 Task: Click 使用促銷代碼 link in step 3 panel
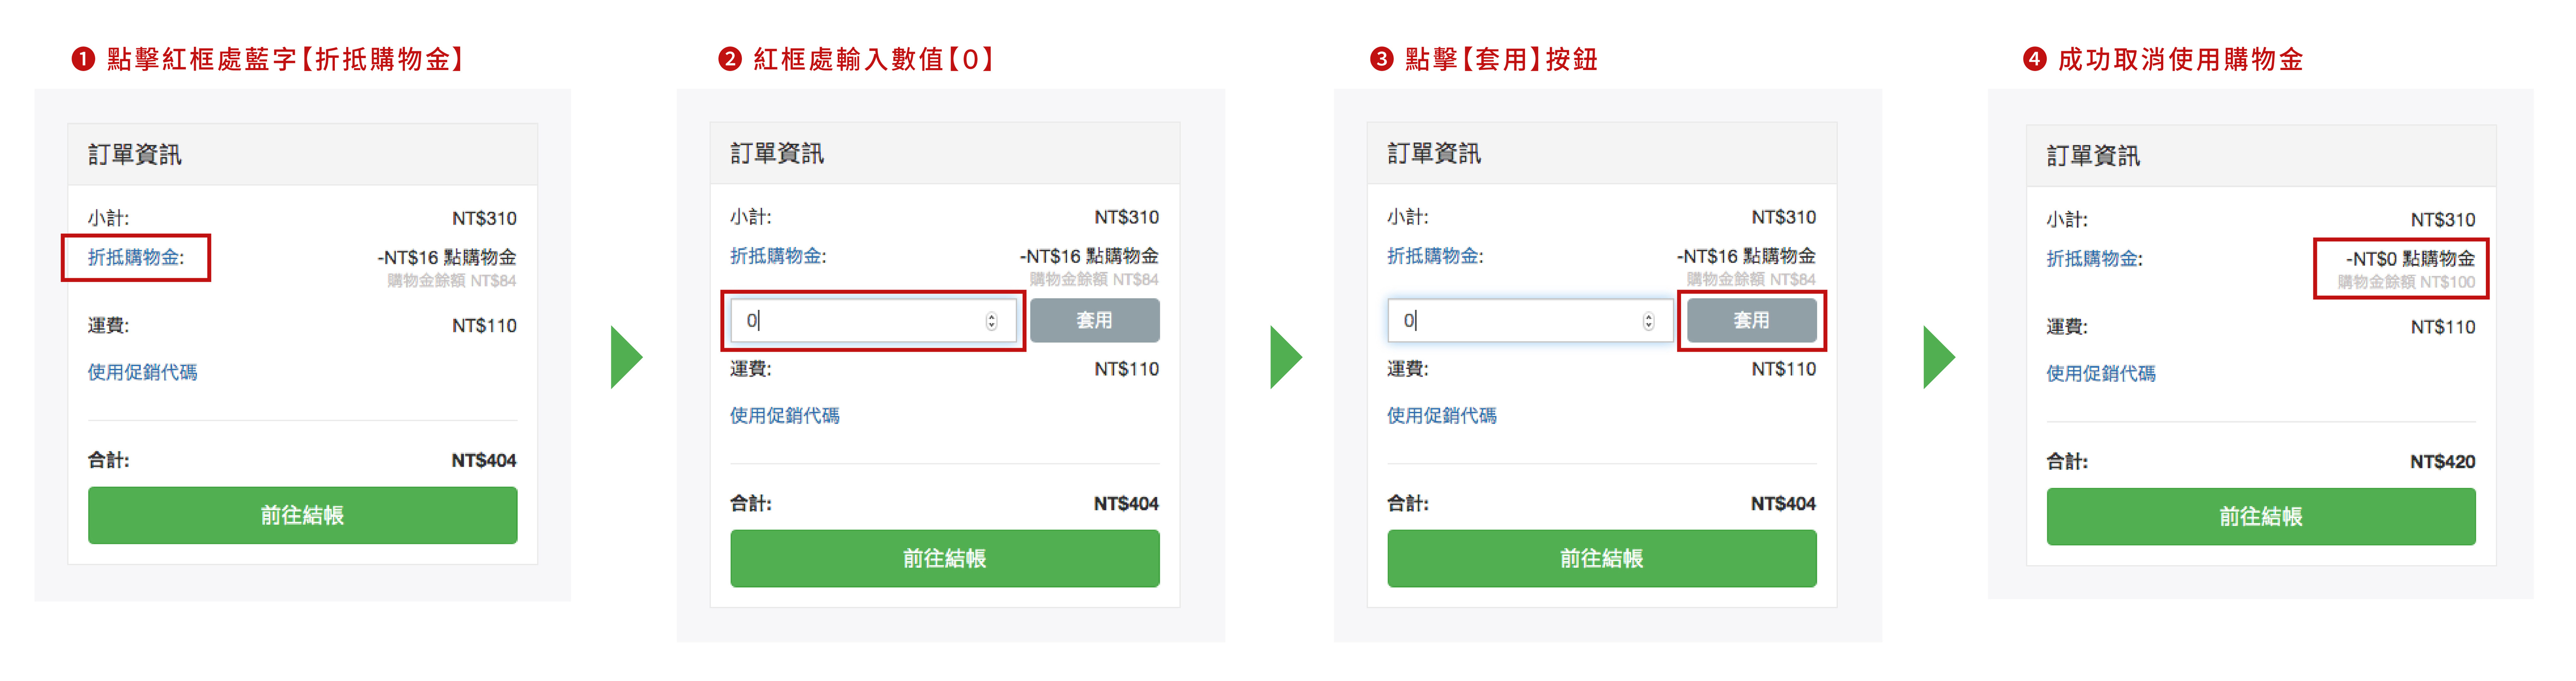point(1441,416)
